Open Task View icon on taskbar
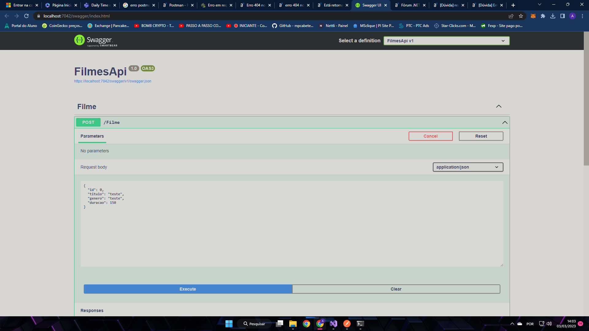 tap(279, 324)
